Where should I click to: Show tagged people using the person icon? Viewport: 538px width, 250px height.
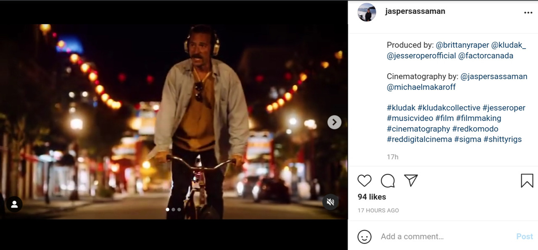tap(14, 204)
